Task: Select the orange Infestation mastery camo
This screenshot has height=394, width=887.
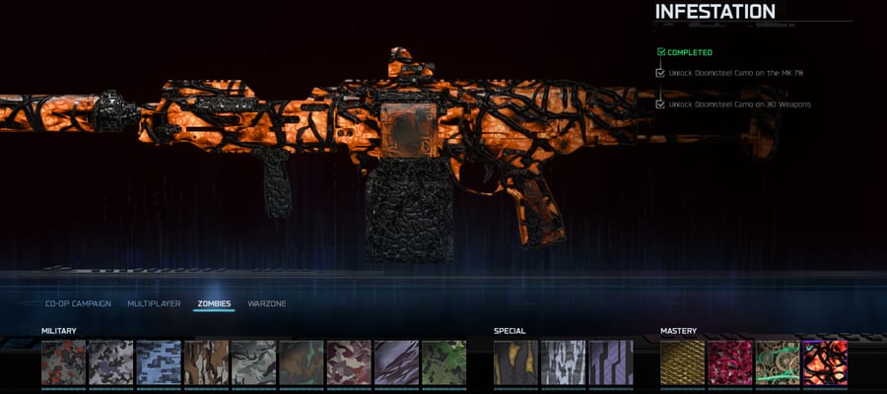Action: pyautogui.click(x=825, y=362)
